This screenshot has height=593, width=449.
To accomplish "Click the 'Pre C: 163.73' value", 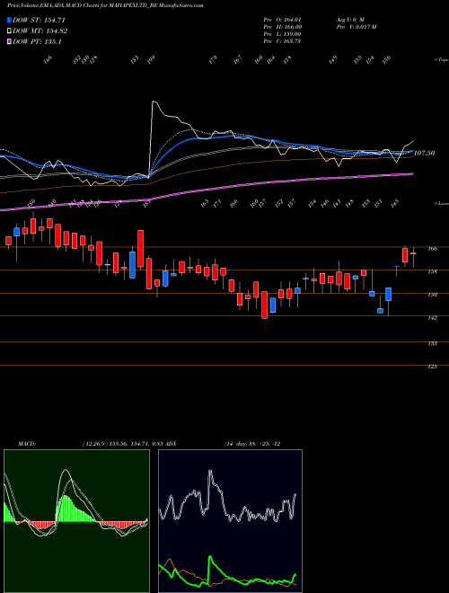I will coord(282,41).
